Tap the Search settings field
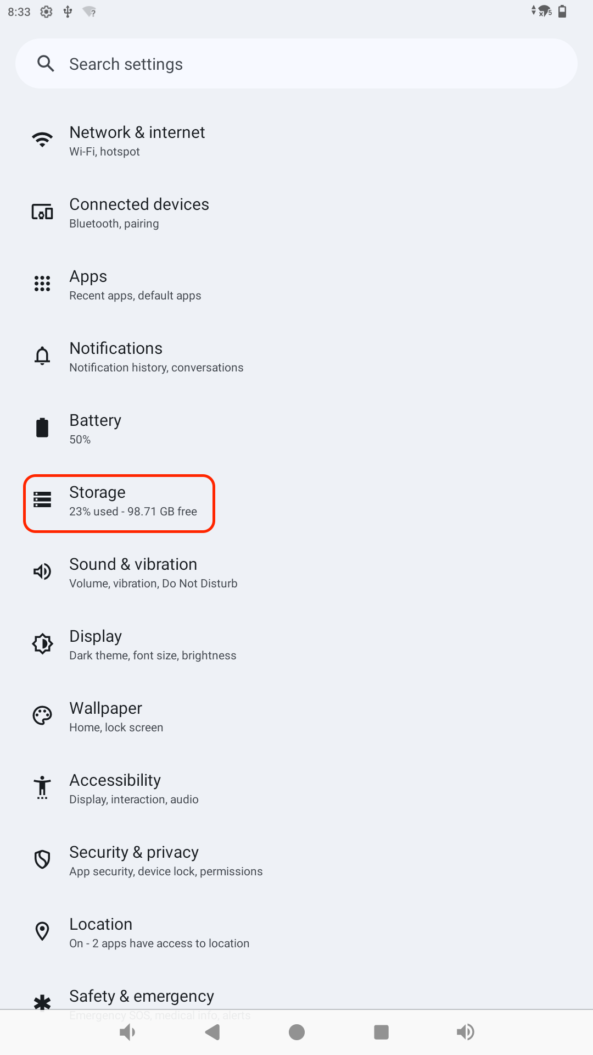Viewport: 593px width, 1055px height. [296, 64]
